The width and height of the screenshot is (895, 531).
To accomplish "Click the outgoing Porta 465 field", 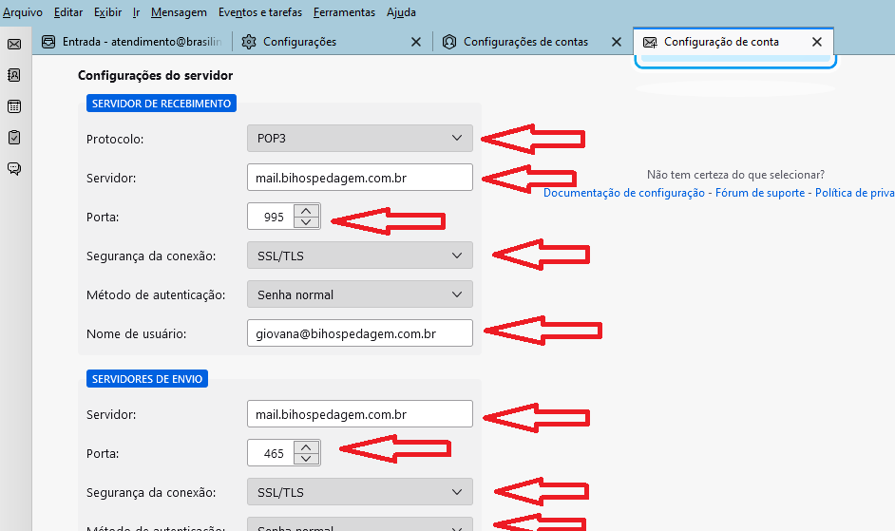I will [x=271, y=453].
